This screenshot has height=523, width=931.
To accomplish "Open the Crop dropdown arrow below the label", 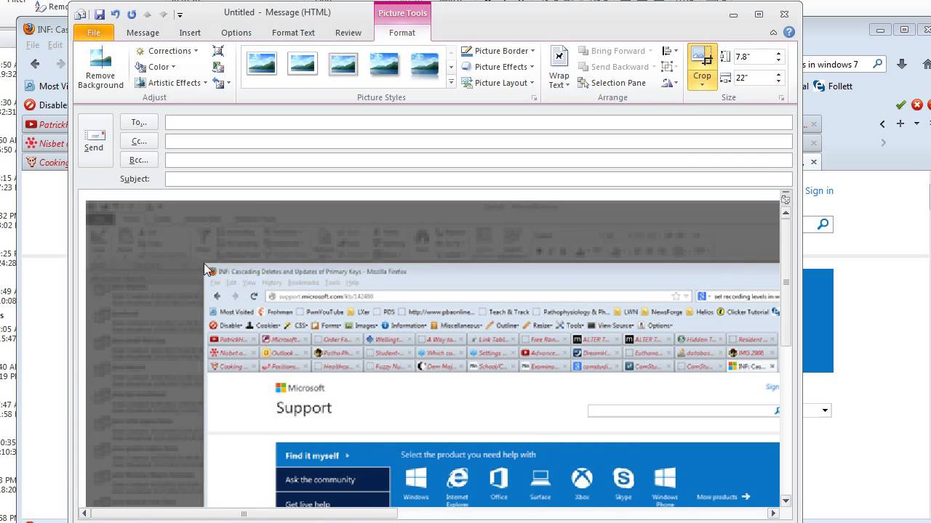I will click(x=702, y=85).
